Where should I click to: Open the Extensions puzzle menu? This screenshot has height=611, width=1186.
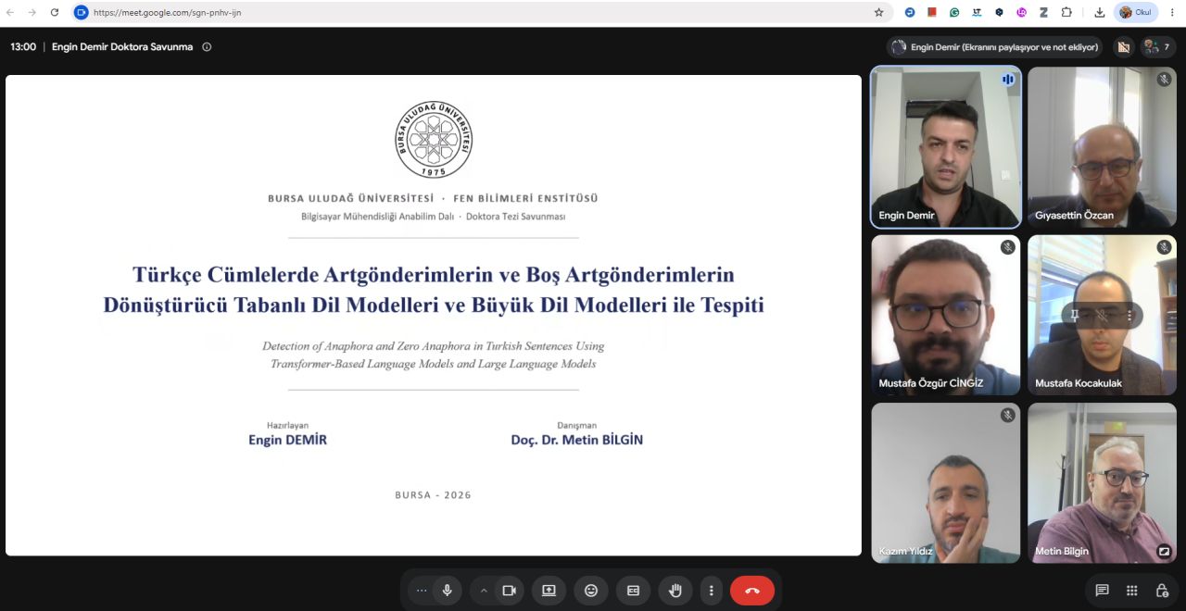tap(1066, 12)
